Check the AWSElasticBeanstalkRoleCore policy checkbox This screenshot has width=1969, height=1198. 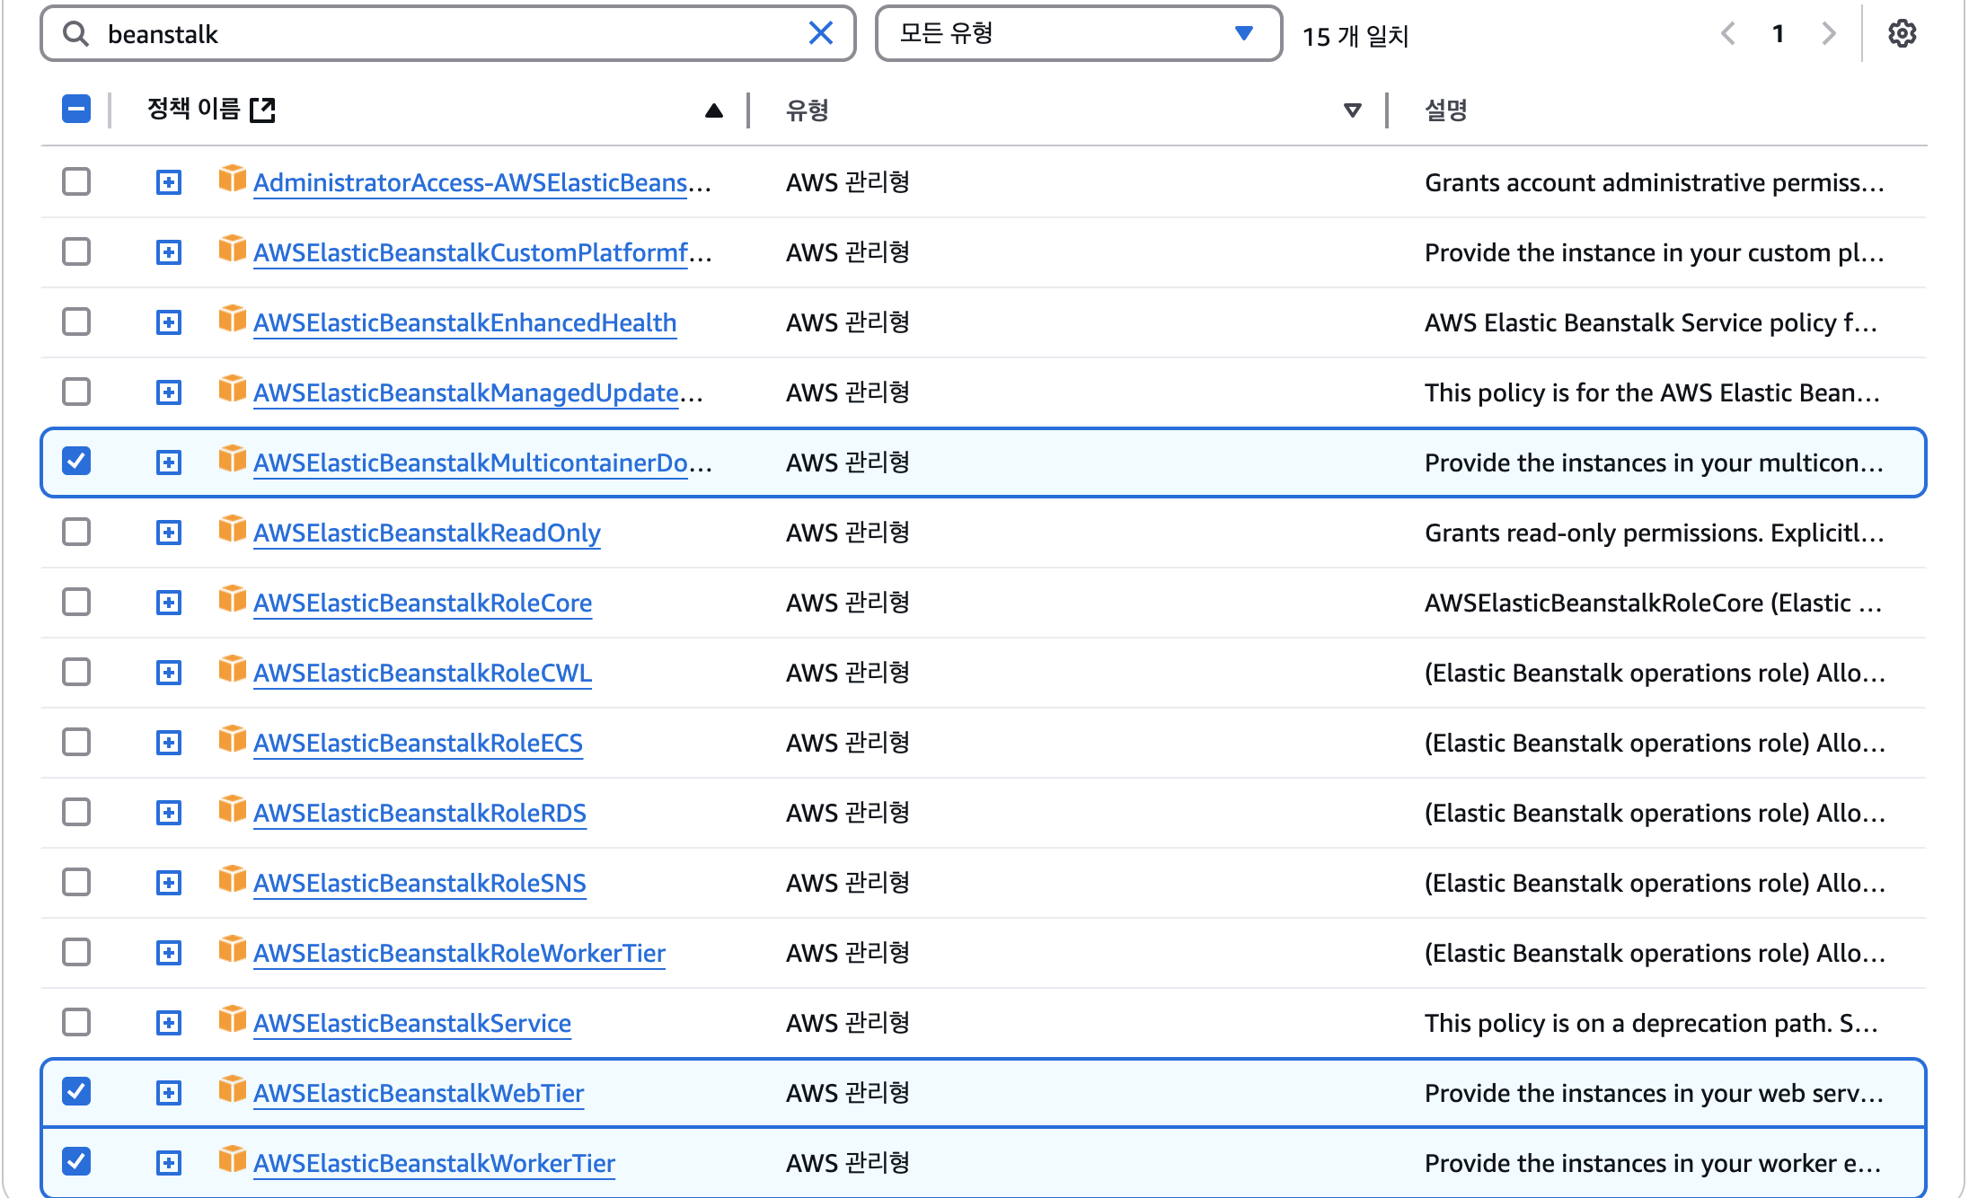pos(76,602)
